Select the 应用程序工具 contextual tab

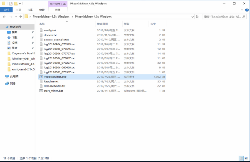[x=58, y=4]
